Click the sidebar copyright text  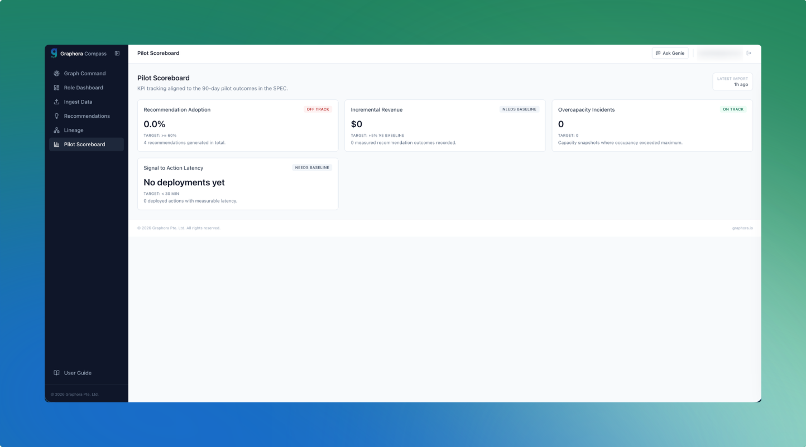pyautogui.click(x=75, y=395)
